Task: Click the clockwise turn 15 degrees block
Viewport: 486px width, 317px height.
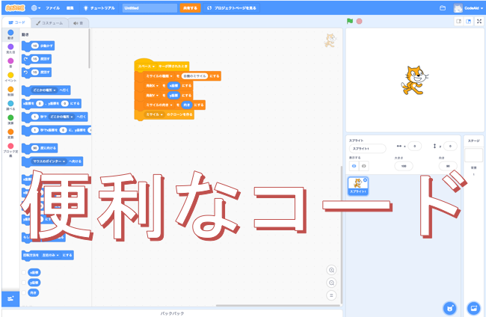Action: click(37, 59)
